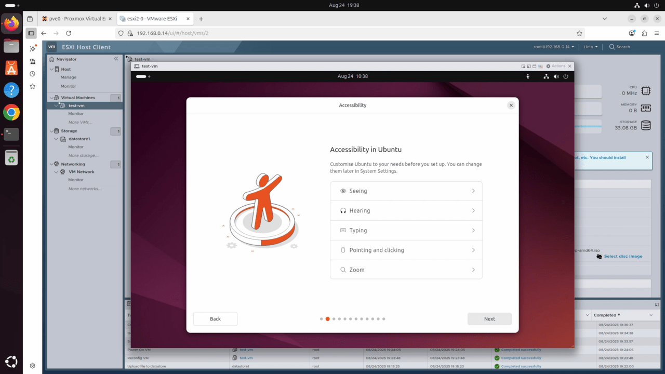Click the VM network status icon
The image size is (665, 374).
coord(546,76)
